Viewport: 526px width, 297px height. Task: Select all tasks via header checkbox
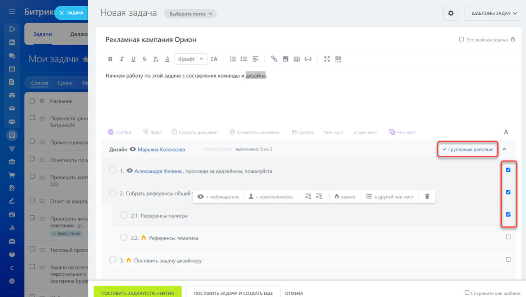pos(32,101)
